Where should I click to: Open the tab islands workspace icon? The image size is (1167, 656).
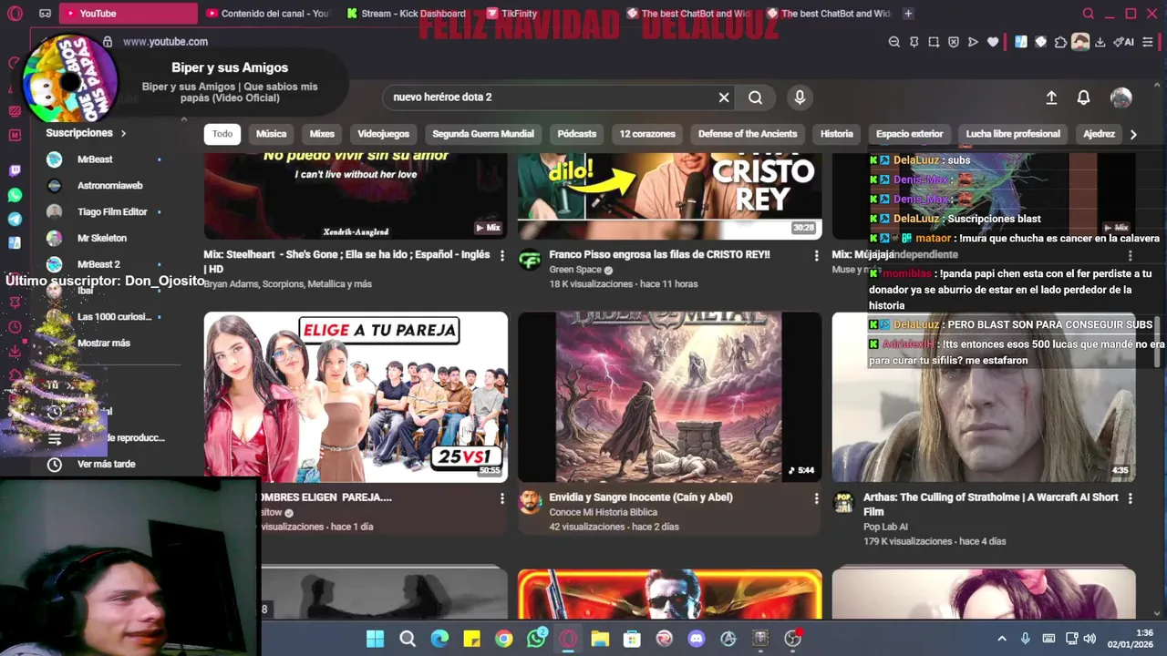point(45,14)
